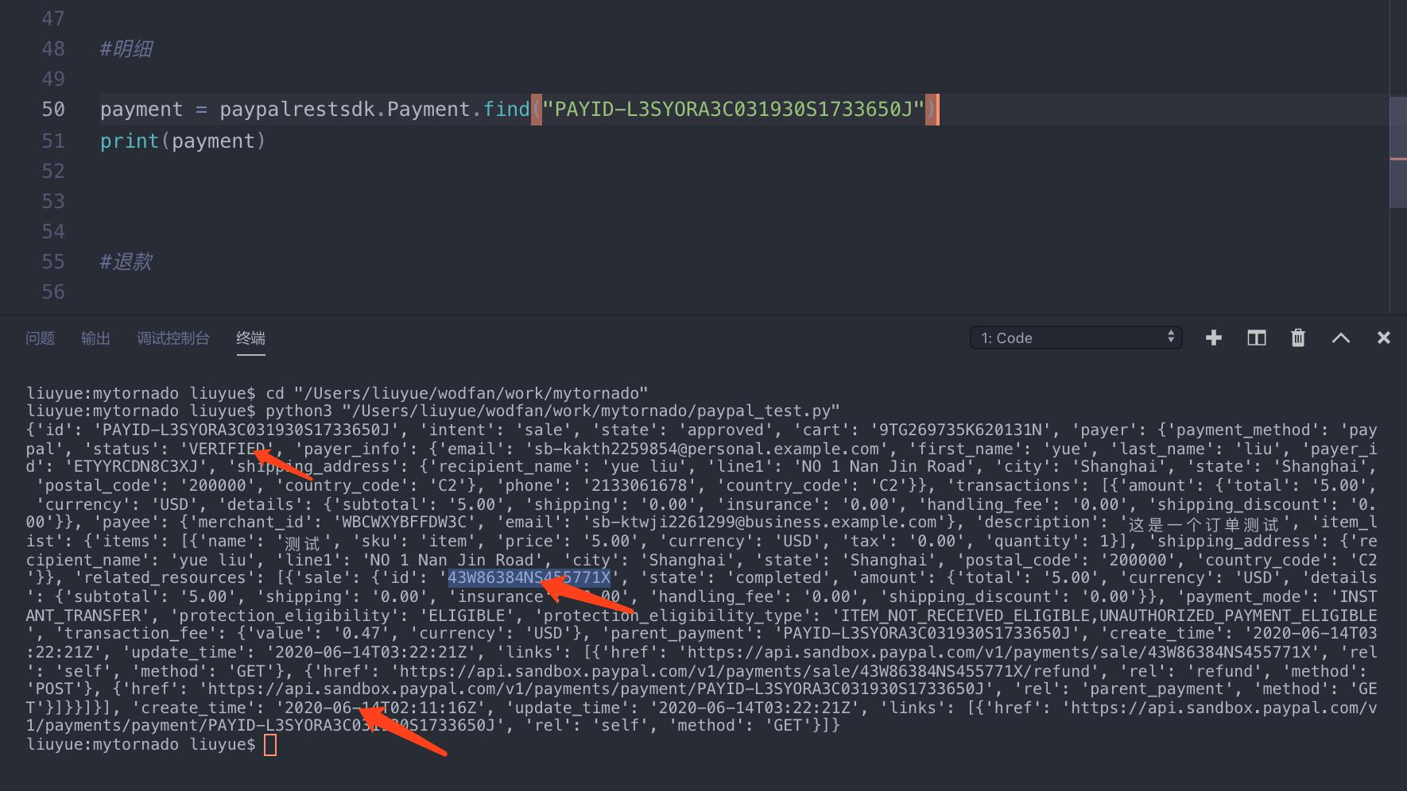
Task: Open a new terminal with the plus icon
Action: [x=1214, y=338]
